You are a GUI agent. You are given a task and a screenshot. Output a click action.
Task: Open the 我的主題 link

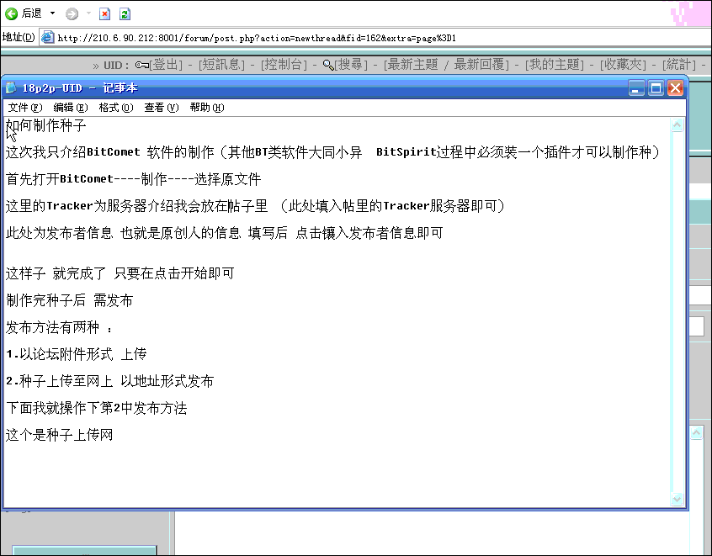click(x=555, y=65)
